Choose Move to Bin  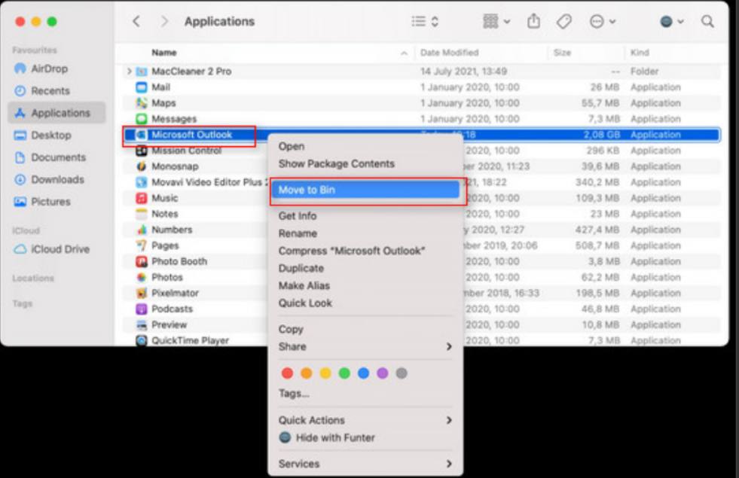pos(365,190)
